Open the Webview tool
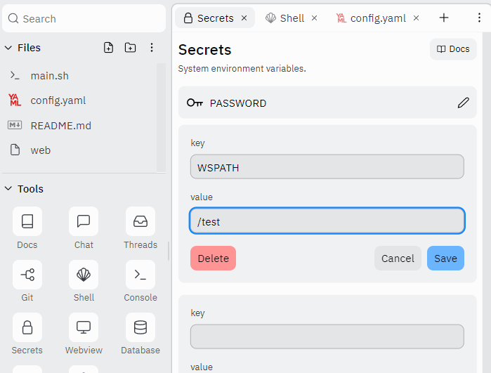 pyautogui.click(x=84, y=327)
